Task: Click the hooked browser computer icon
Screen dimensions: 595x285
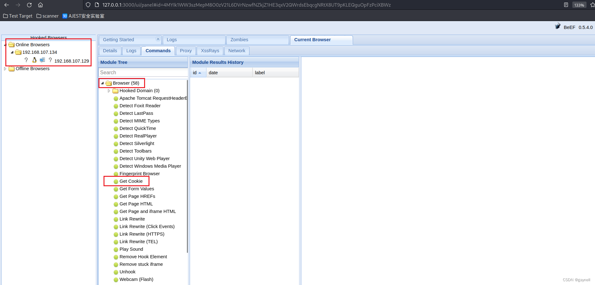Action: (42, 60)
